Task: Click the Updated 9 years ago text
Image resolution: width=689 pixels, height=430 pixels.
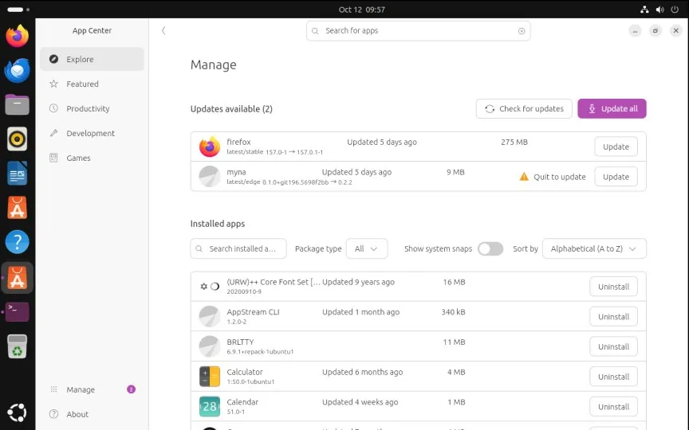Action: [358, 282]
